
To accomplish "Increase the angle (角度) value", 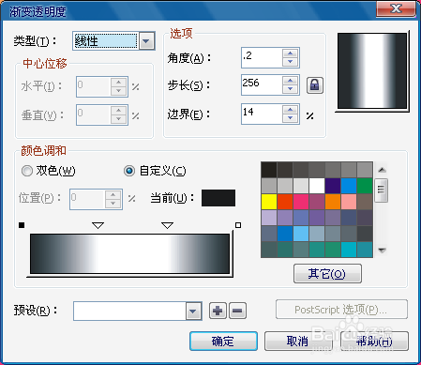I will (x=291, y=53).
